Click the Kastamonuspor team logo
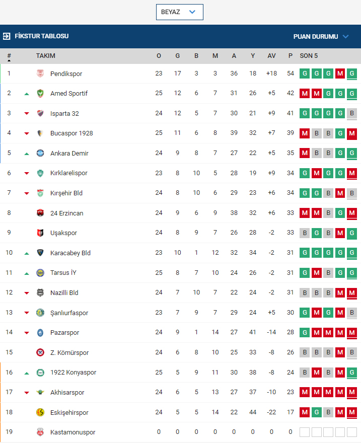This screenshot has height=443, width=361. [x=40, y=432]
